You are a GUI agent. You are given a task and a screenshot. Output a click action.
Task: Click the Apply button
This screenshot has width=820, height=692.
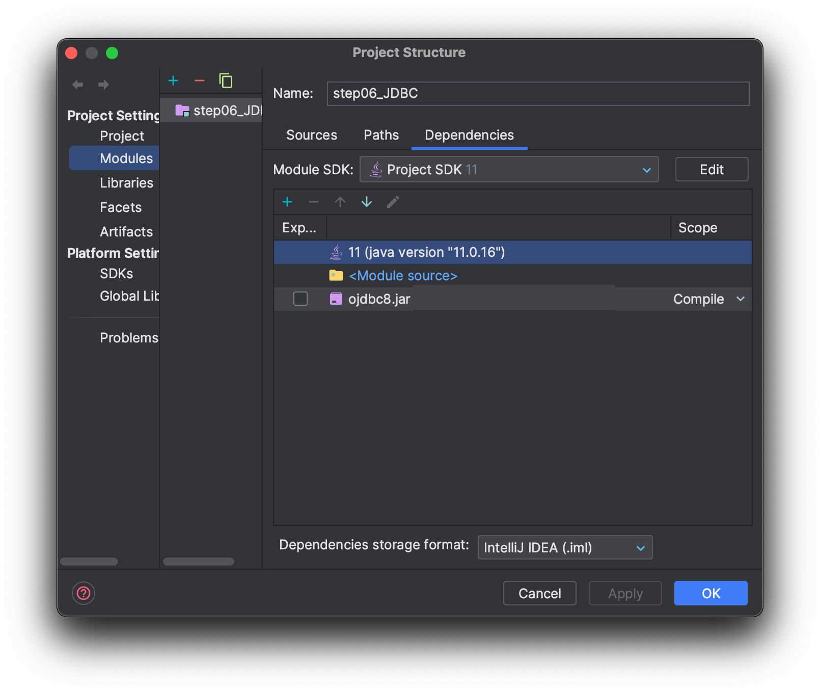point(625,594)
